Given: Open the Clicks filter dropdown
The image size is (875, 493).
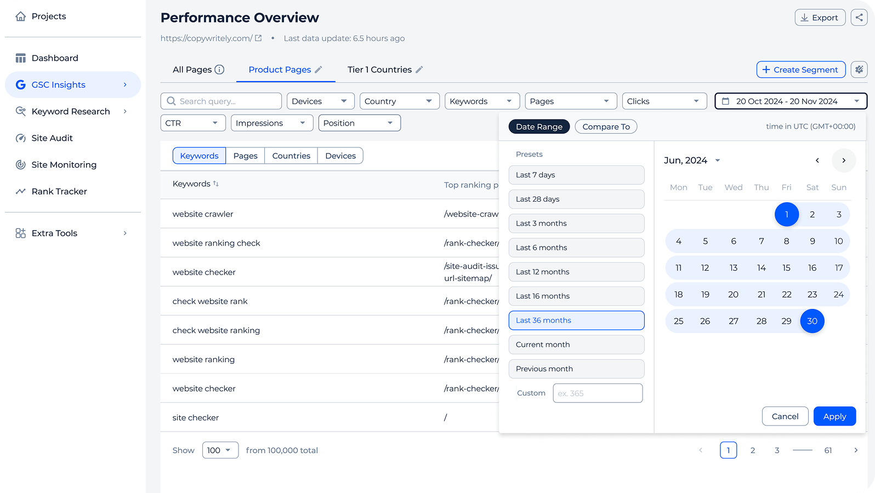Looking at the screenshot, I should pyautogui.click(x=664, y=101).
